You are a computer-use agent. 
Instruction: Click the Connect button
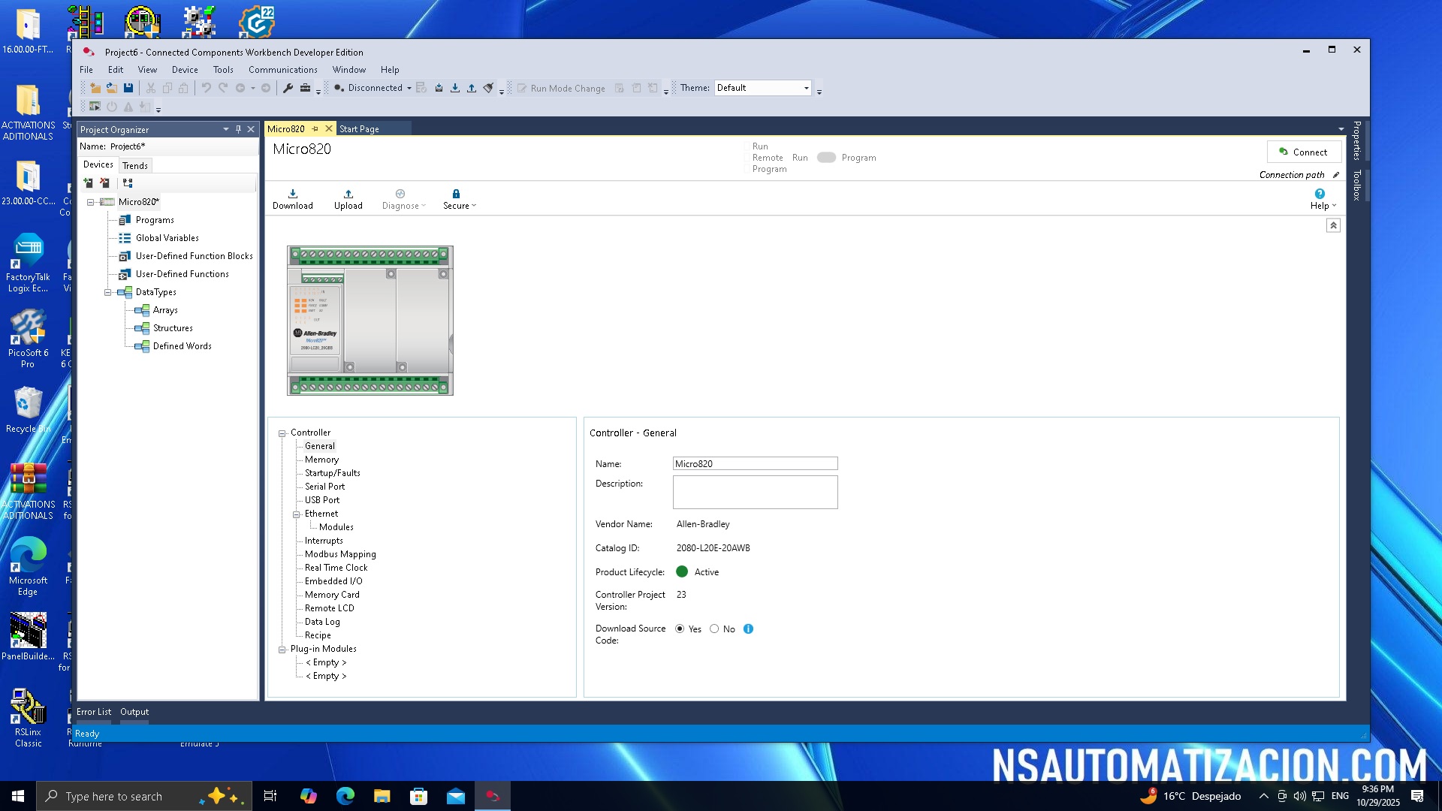(x=1304, y=152)
